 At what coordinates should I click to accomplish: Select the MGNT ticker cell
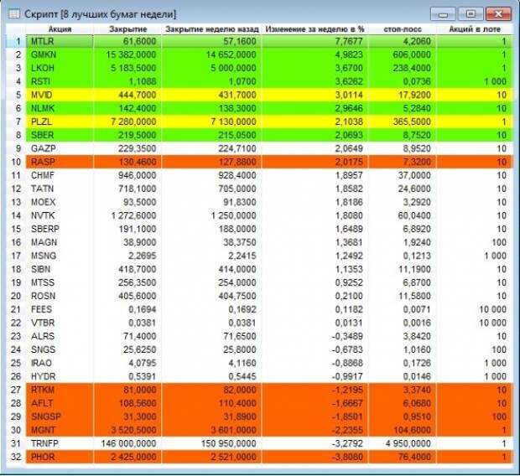coord(60,430)
